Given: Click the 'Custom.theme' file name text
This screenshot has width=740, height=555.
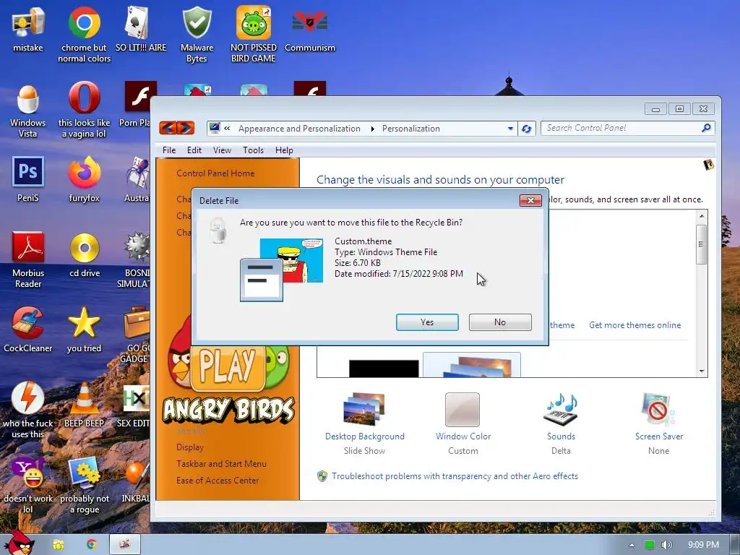Looking at the screenshot, I should [x=363, y=241].
